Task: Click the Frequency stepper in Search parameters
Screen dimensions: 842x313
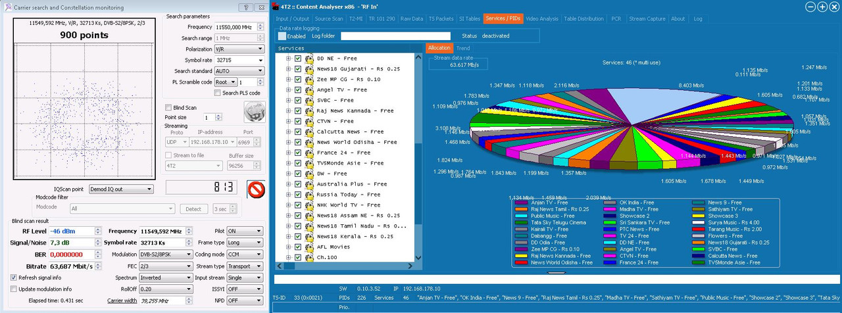Action: pyautogui.click(x=260, y=27)
